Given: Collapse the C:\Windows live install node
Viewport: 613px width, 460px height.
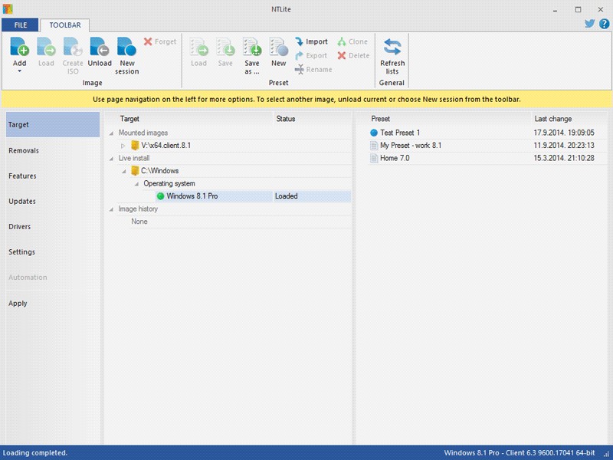Looking at the screenshot, I should point(123,171).
